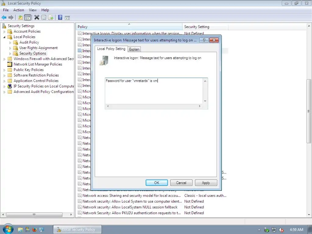Click the 4:59 AM clock

pos(296,230)
